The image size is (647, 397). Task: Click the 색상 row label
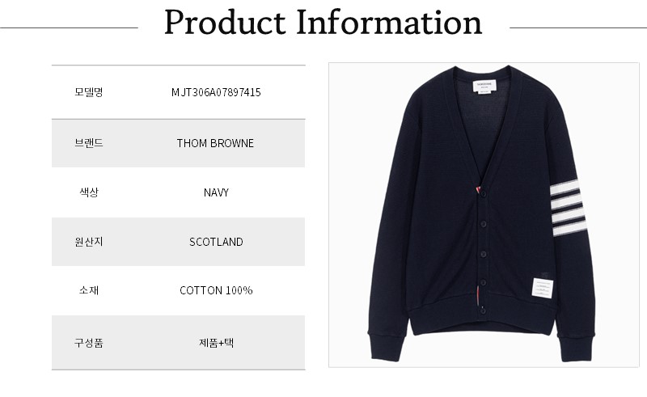pyautogui.click(x=88, y=192)
